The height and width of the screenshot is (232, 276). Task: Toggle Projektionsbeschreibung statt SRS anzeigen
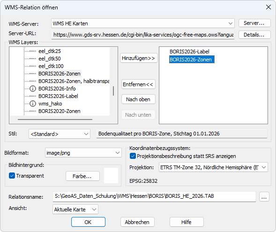(x=133, y=156)
